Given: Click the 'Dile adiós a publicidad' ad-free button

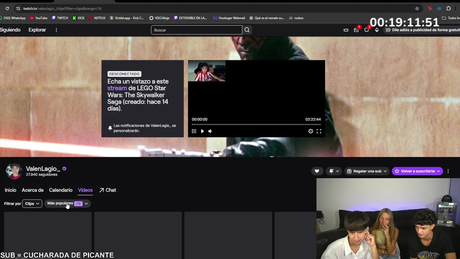Looking at the screenshot, I should (x=422, y=30).
